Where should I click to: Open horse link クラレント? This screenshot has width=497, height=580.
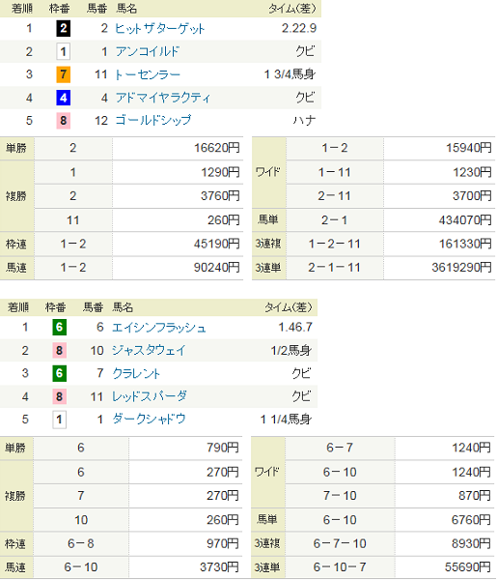coord(136,373)
